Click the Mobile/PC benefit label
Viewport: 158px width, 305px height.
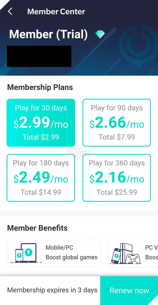[x=59, y=248]
